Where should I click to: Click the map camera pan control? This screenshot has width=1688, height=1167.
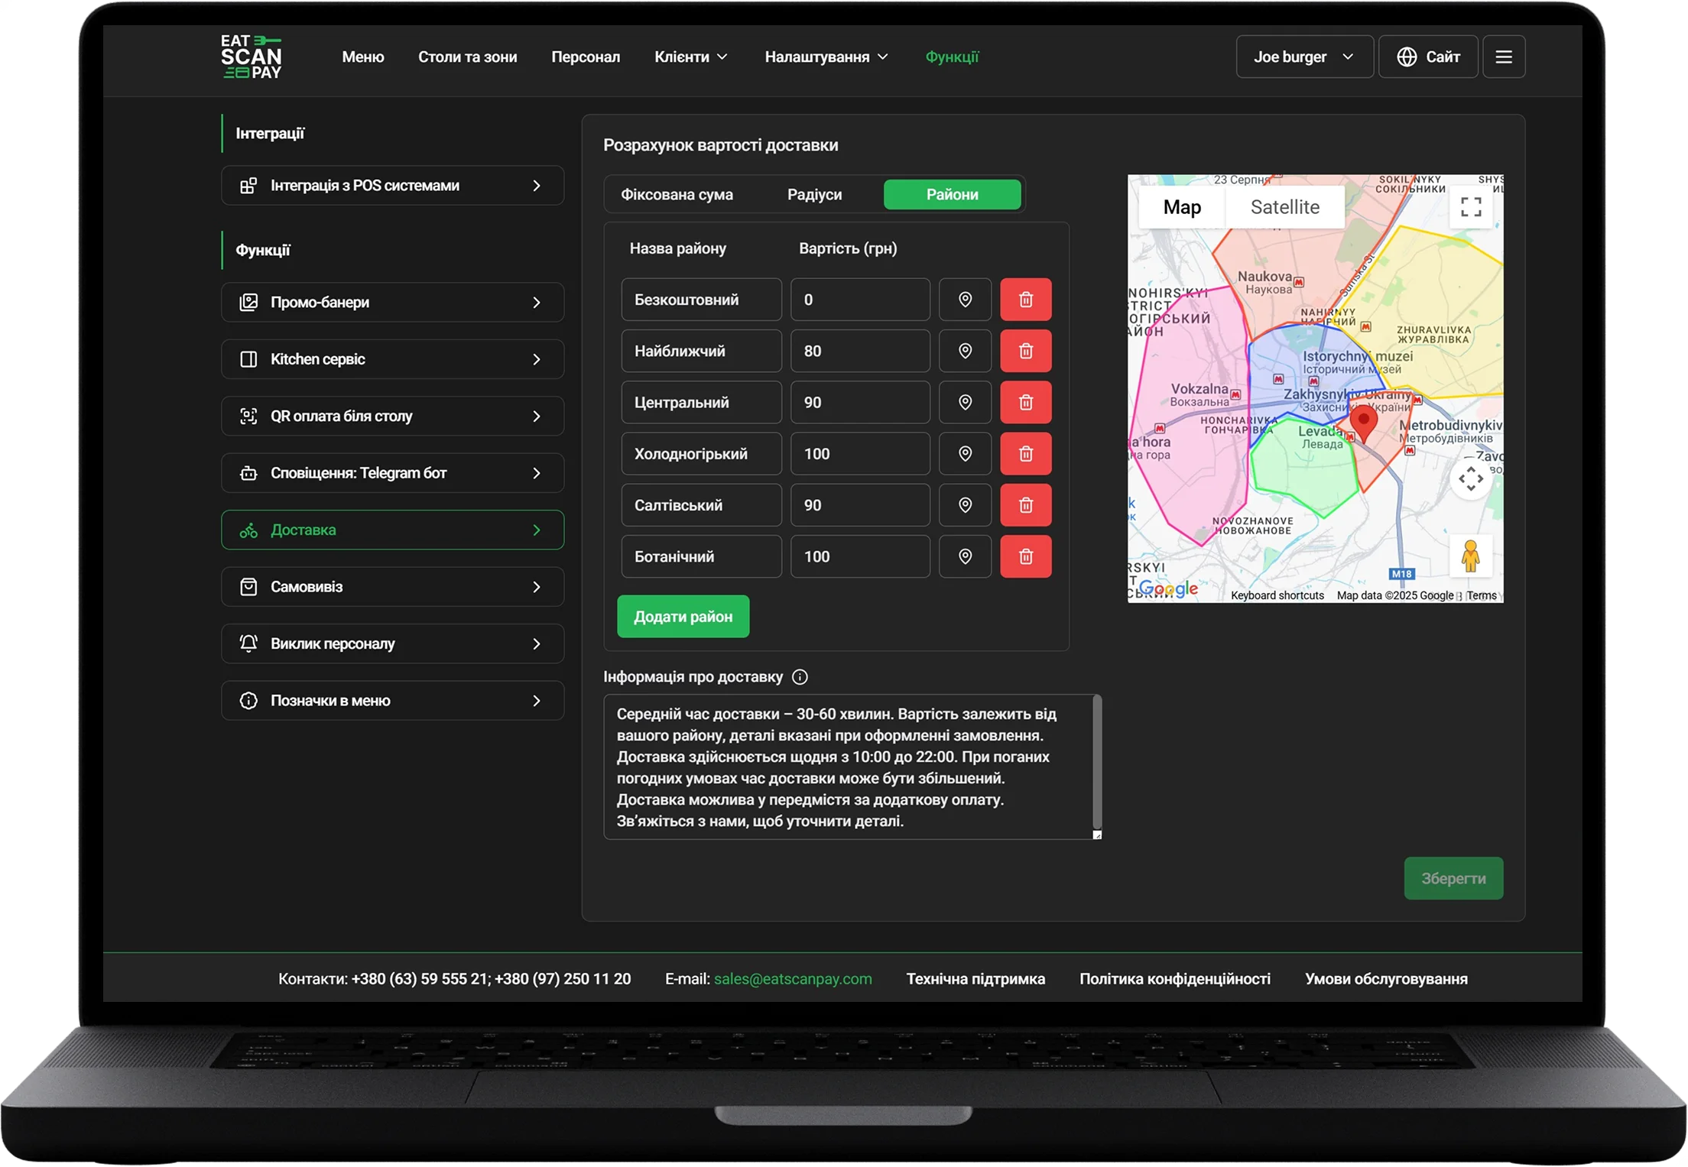pyautogui.click(x=1470, y=479)
